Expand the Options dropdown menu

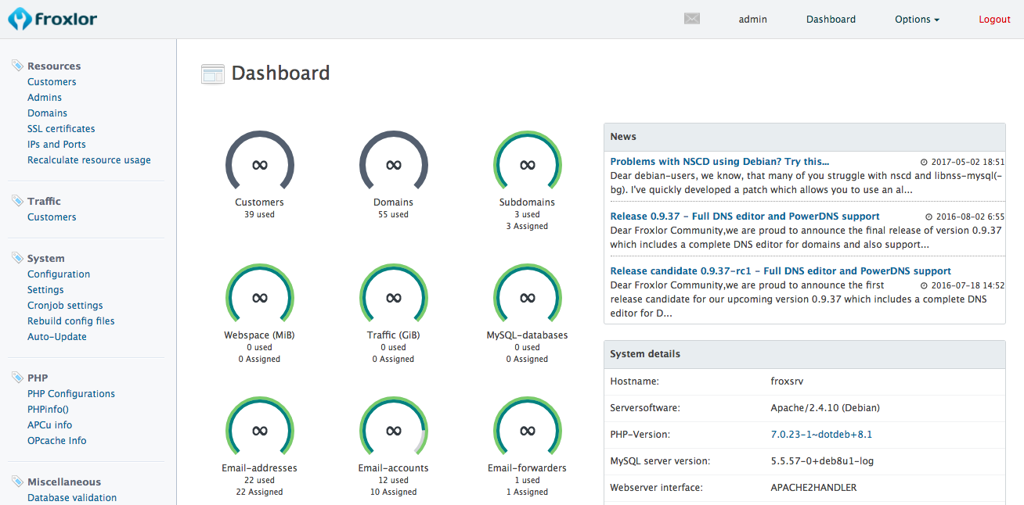click(x=917, y=20)
